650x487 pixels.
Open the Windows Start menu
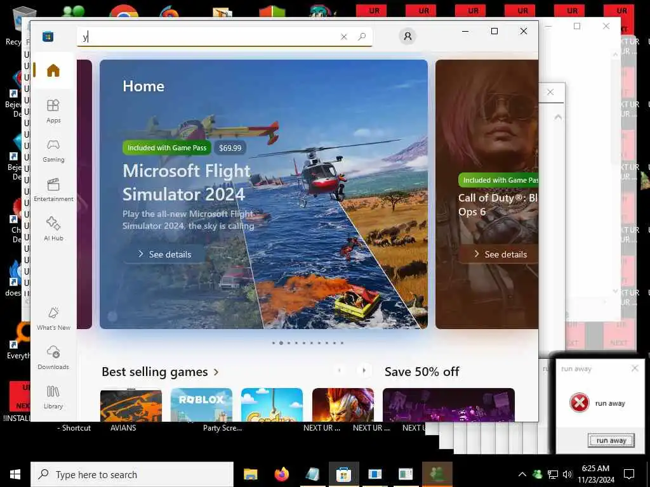(15, 474)
